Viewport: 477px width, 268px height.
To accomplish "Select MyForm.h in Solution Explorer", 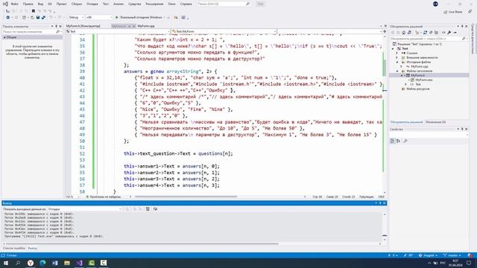I will click(x=417, y=75).
